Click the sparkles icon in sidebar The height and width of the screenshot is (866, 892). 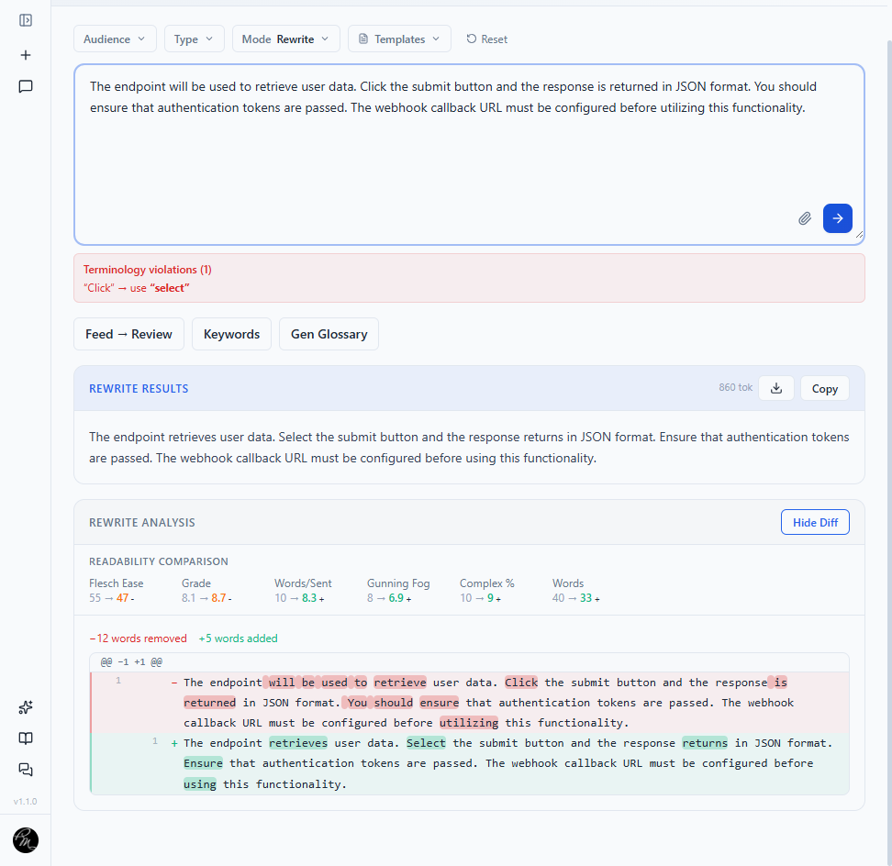[26, 707]
